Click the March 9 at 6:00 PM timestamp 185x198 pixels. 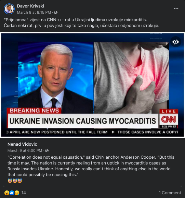coord(25,151)
